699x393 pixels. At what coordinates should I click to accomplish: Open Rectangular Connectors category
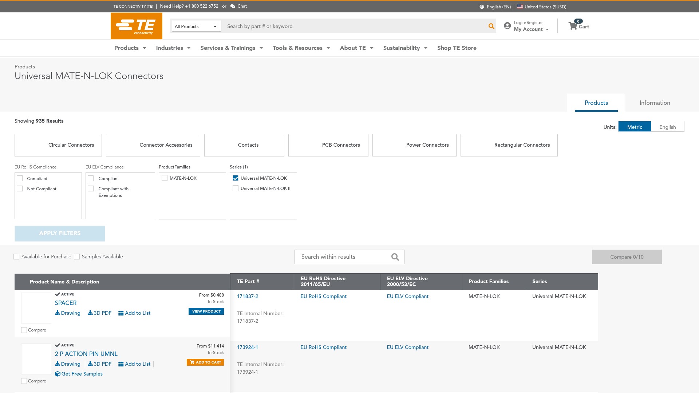509,145
